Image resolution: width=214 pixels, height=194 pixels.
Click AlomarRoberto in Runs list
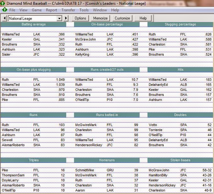click(13, 145)
